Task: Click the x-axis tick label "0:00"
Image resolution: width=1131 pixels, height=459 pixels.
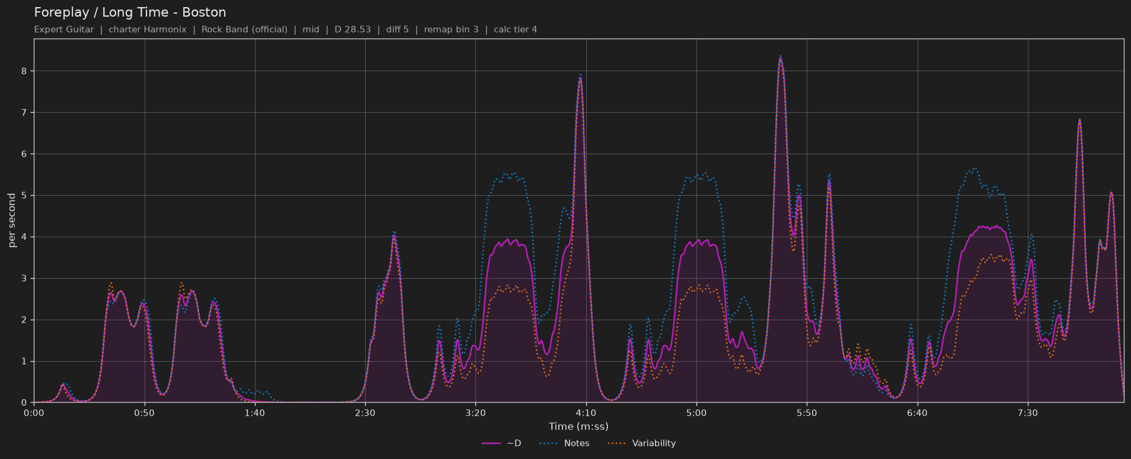Action: (34, 413)
